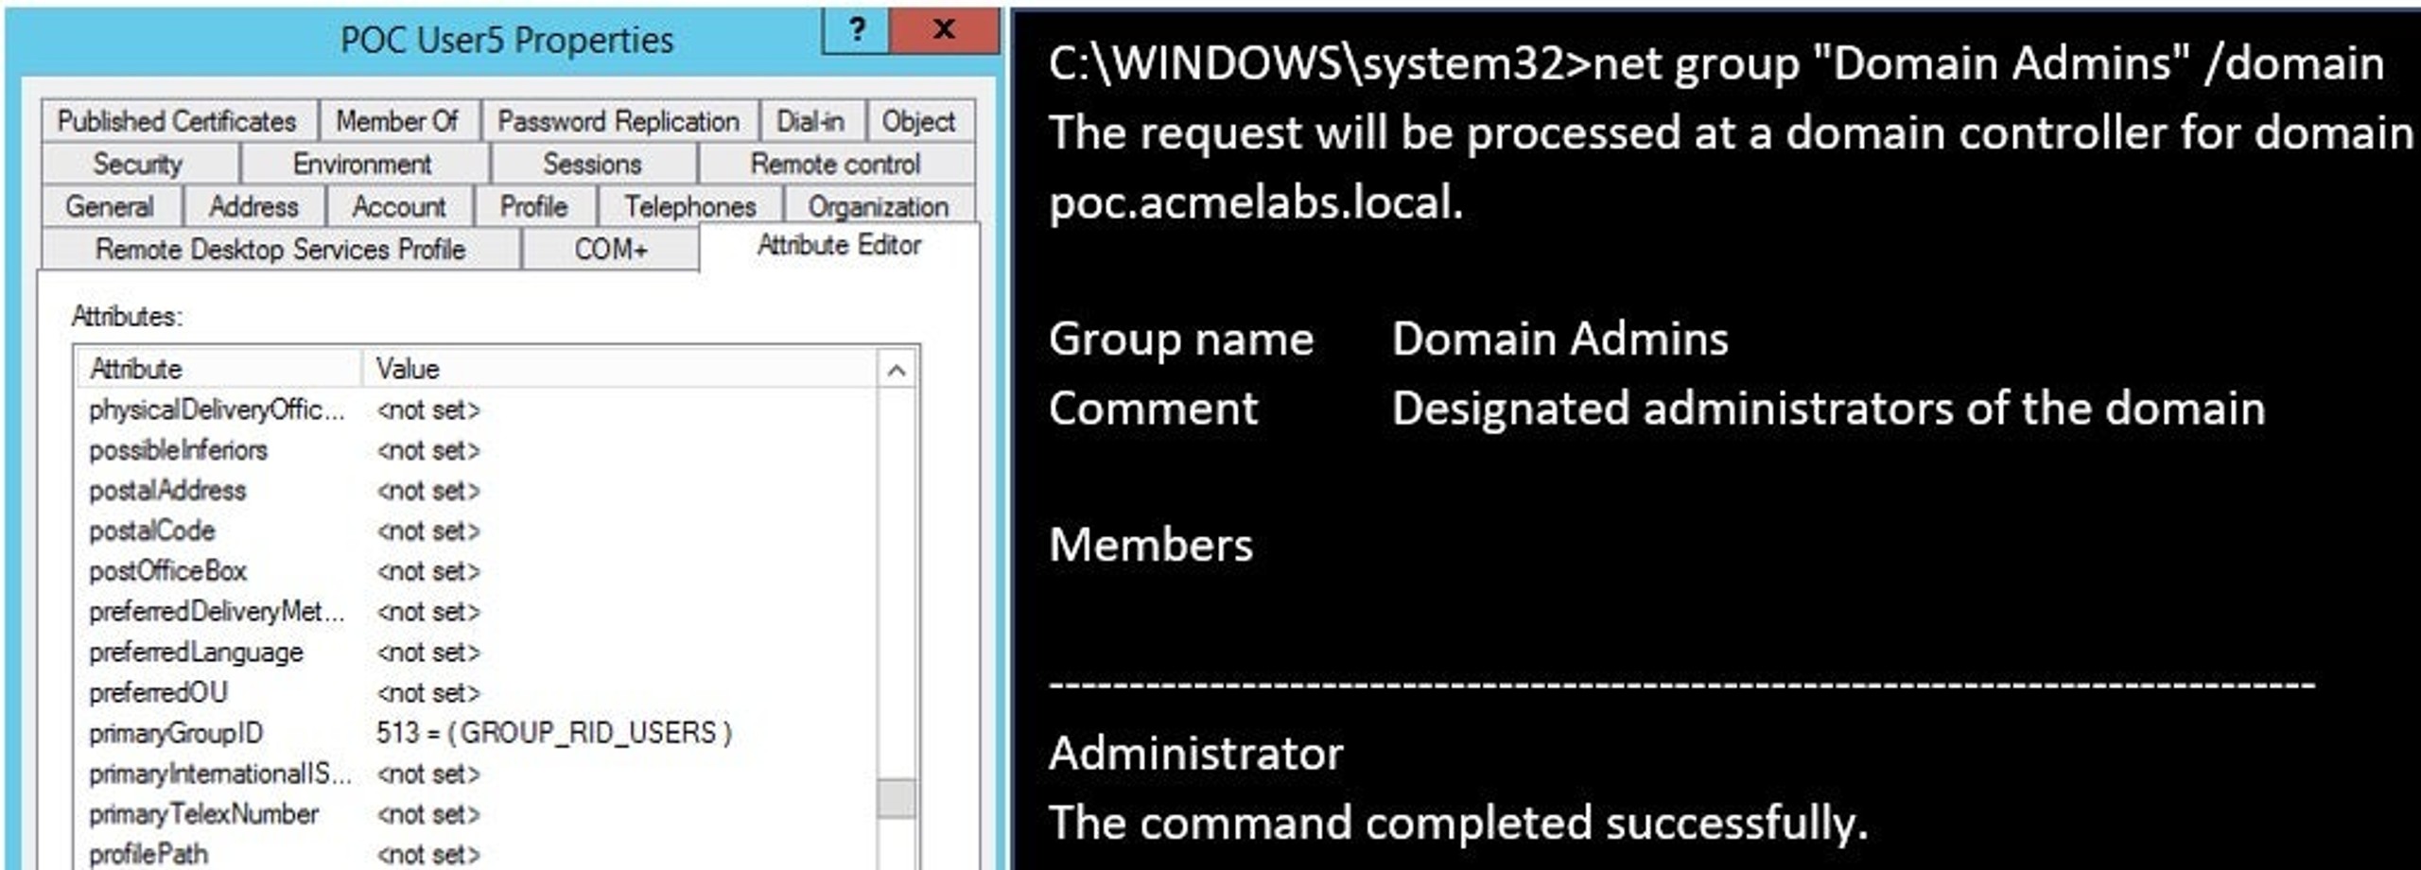Open the Organization tab

tap(879, 206)
